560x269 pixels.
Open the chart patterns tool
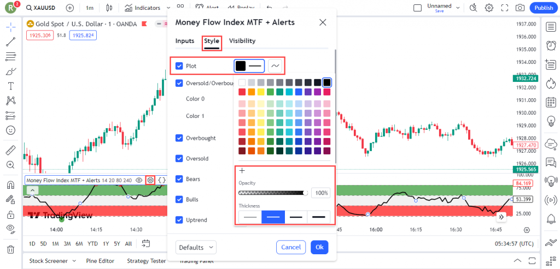click(x=11, y=101)
